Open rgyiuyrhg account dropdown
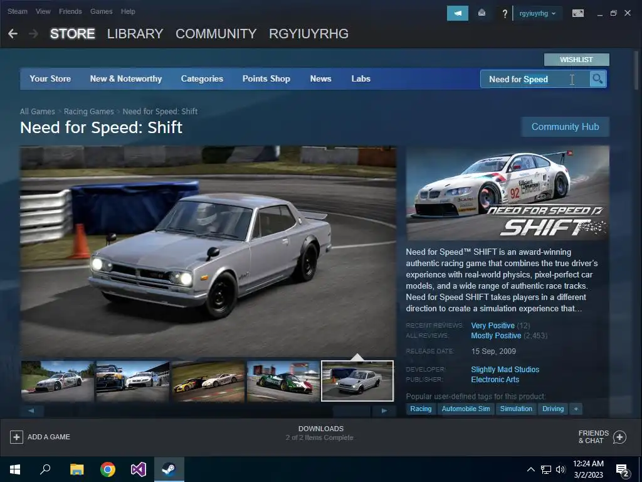 537,14
